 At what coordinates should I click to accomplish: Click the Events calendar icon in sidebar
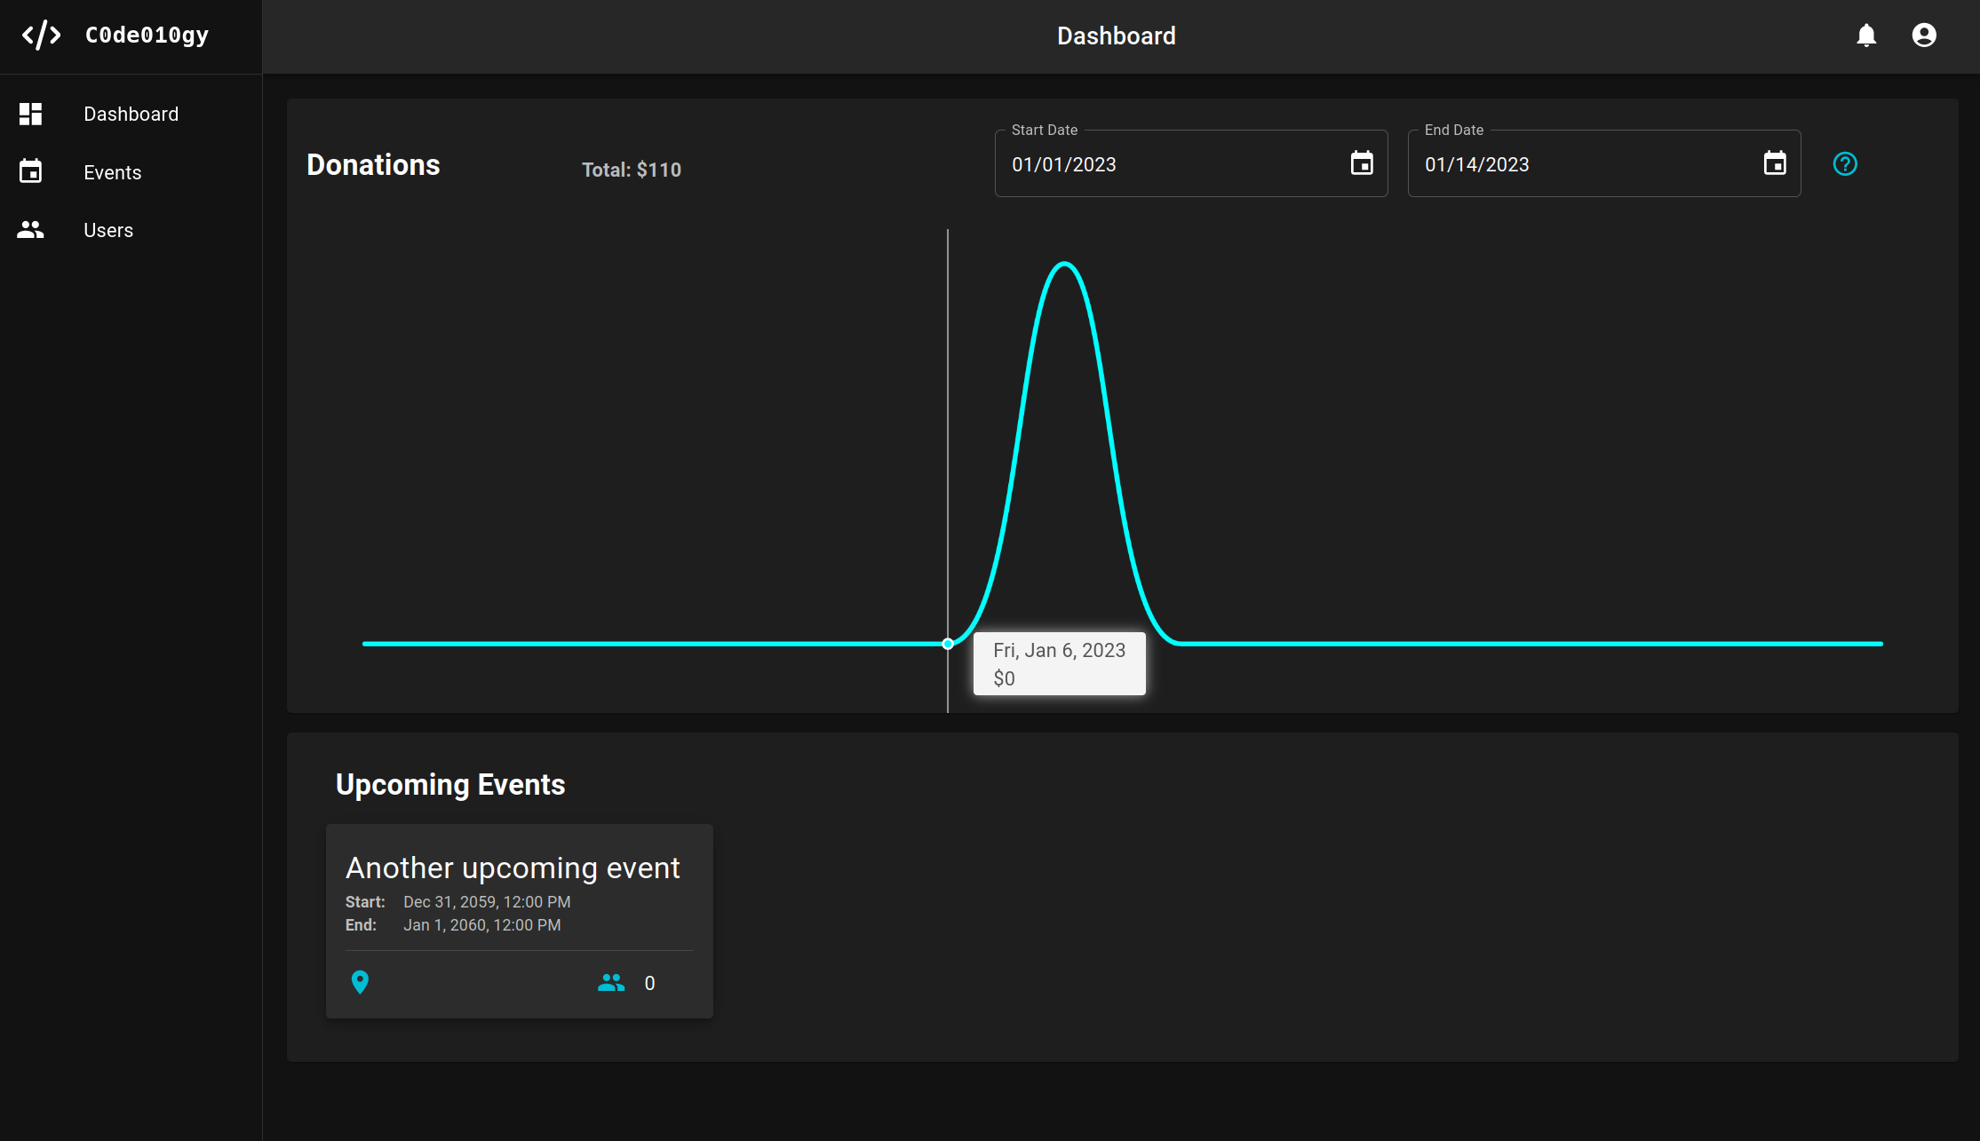(31, 171)
